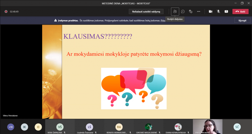Turn on the camera
Viewport: 252px width, 134px height.
point(211,12)
